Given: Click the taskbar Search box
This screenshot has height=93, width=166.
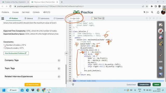Looking at the screenshot, I should pyautogui.click(x=13, y=90).
